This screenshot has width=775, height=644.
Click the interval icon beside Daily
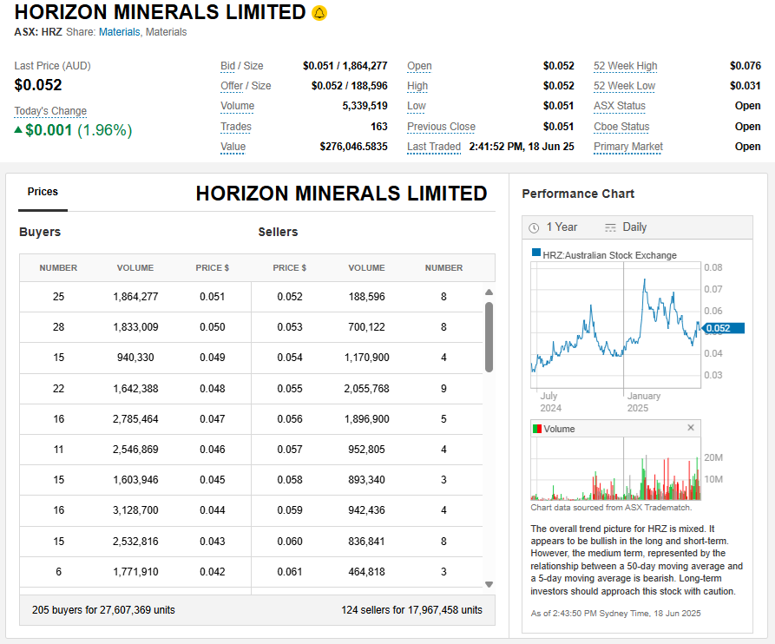click(x=610, y=227)
